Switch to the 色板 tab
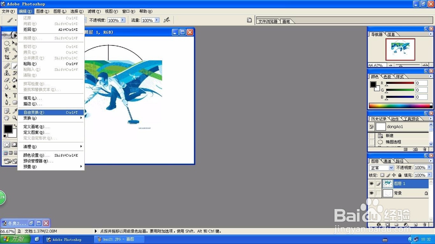Screen dimensions: 435x244 pos(387,76)
